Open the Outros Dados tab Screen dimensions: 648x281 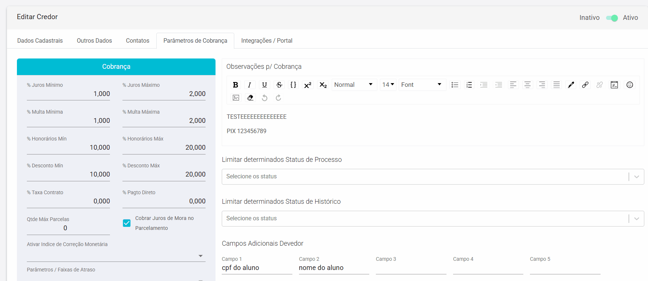[x=95, y=41]
